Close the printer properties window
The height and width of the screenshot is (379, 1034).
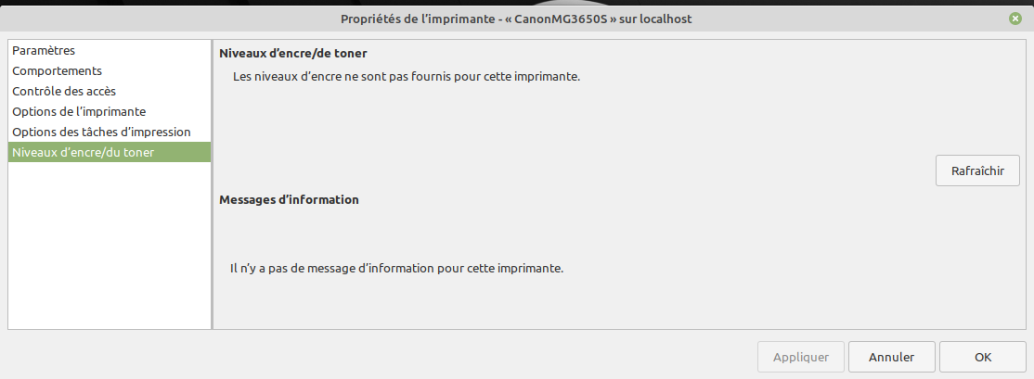tap(1016, 19)
